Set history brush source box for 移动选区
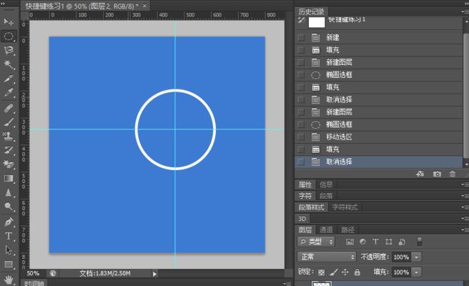The height and width of the screenshot is (286, 469). pyautogui.click(x=301, y=137)
